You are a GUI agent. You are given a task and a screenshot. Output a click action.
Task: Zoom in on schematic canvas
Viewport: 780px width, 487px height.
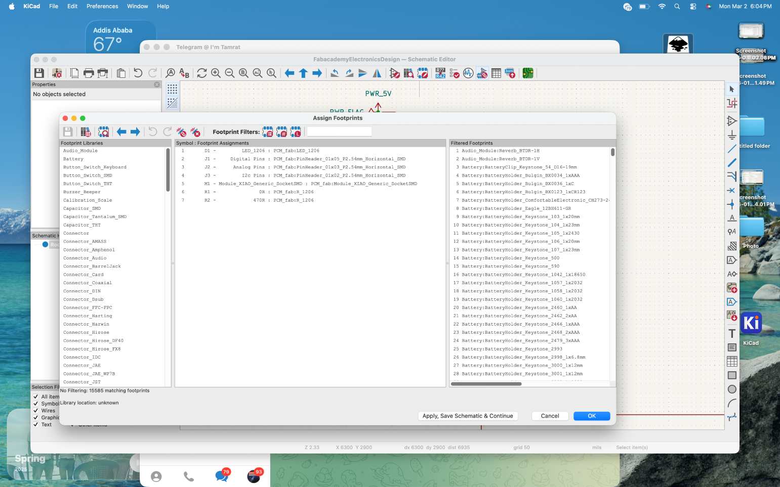click(216, 73)
